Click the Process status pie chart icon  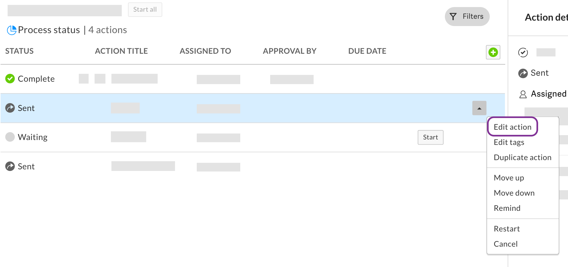(12, 30)
